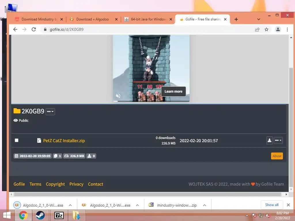
Task: Switch to Download Mindustry tab
Action: pos(39,19)
